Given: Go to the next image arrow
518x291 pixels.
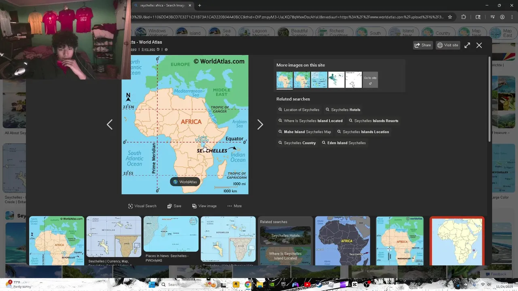Looking at the screenshot, I should 260,124.
